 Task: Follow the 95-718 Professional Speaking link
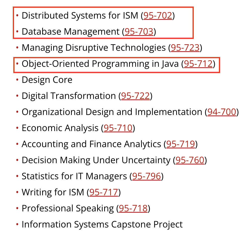click(x=133, y=208)
